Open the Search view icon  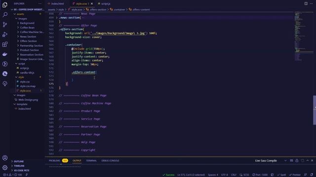pyautogui.click(x=5, y=15)
